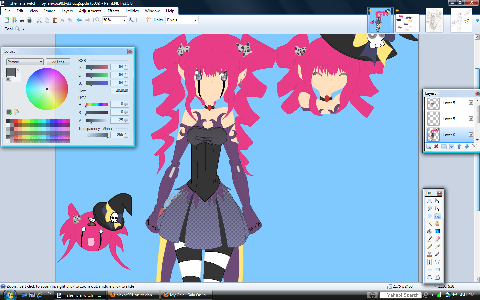The height and width of the screenshot is (300, 480).
Task: Open the Utilities menu
Action: (132, 11)
